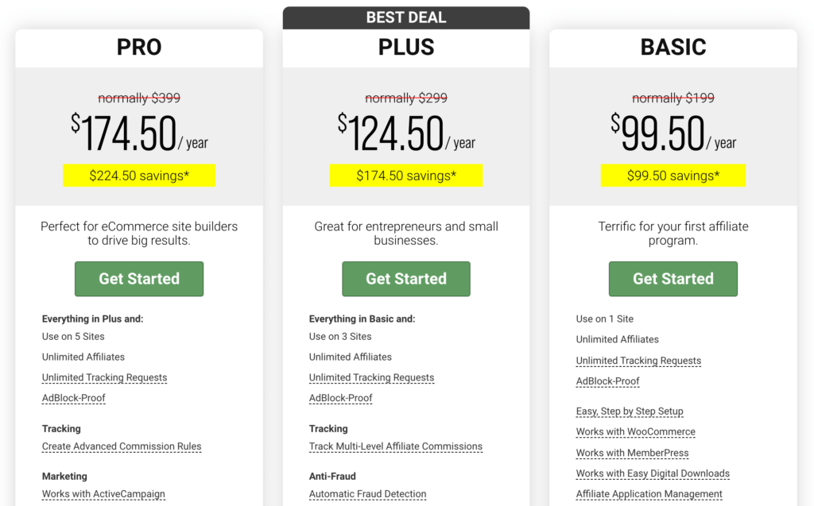Click Easy, Step by Step Setup link
Viewport: 814px width, 506px height.
click(x=630, y=411)
